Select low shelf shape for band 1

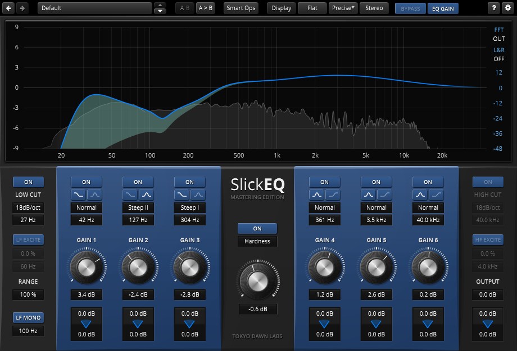(x=79, y=195)
